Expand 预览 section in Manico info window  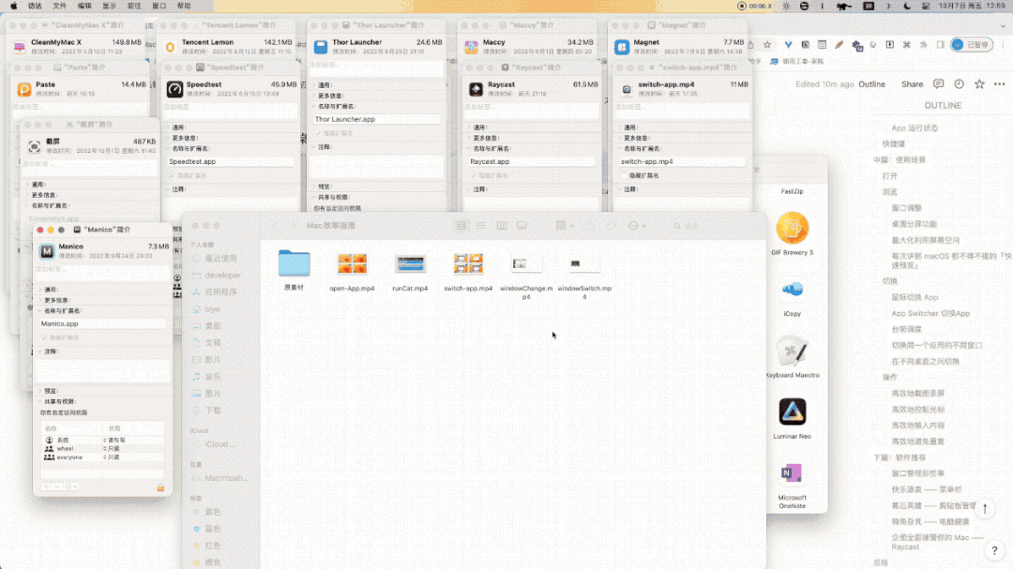click(x=40, y=391)
